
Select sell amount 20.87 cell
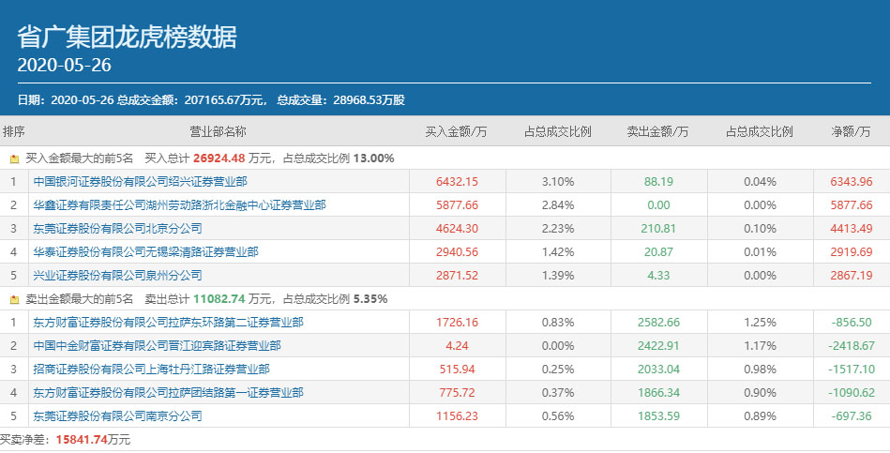point(658,251)
